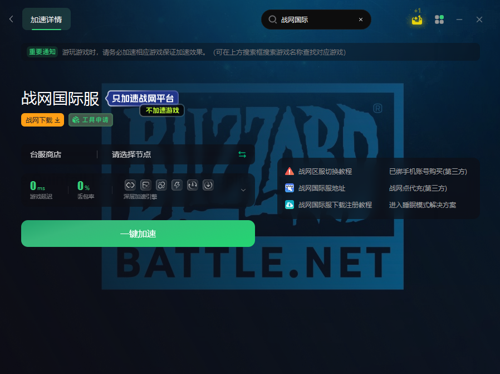Open 已绑手机账号购买(第三方) link
Screen dimensions: 500x374
(428, 171)
